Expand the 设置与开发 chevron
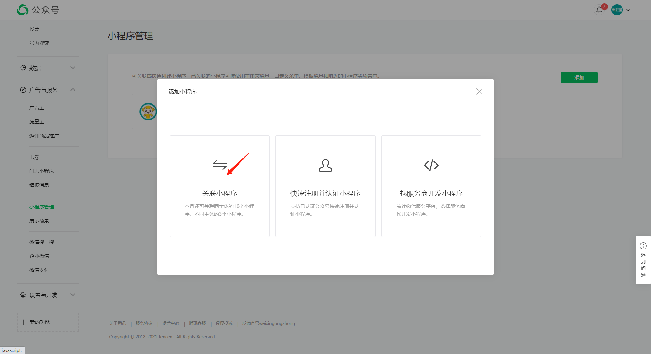The height and width of the screenshot is (354, 651). point(73,295)
